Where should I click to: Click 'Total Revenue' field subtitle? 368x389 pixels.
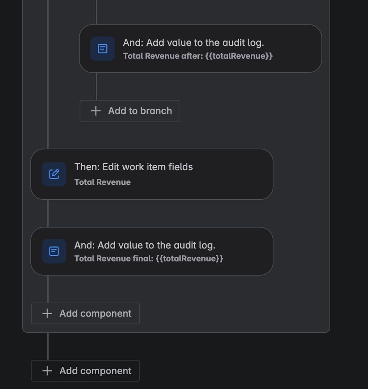point(102,182)
